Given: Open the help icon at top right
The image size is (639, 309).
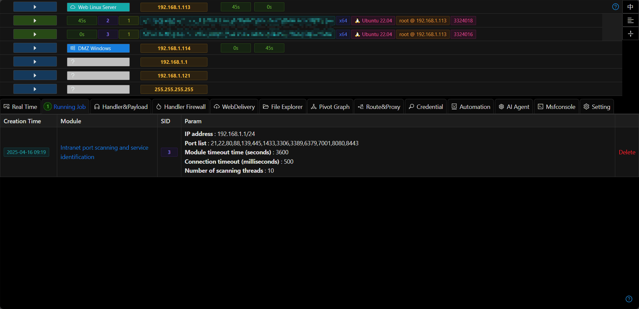Looking at the screenshot, I should click(x=615, y=7).
